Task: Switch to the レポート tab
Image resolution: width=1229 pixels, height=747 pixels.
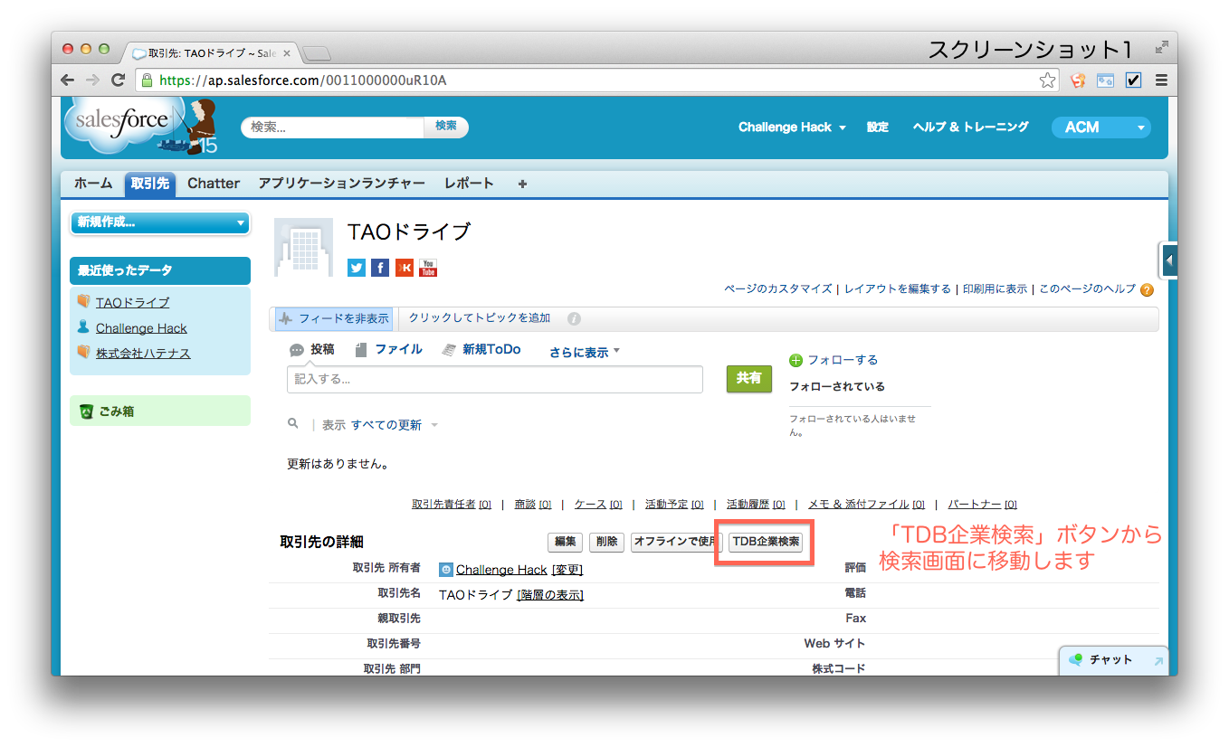Action: 469,184
